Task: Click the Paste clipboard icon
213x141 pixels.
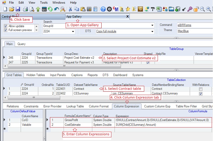Action: [83, 9]
